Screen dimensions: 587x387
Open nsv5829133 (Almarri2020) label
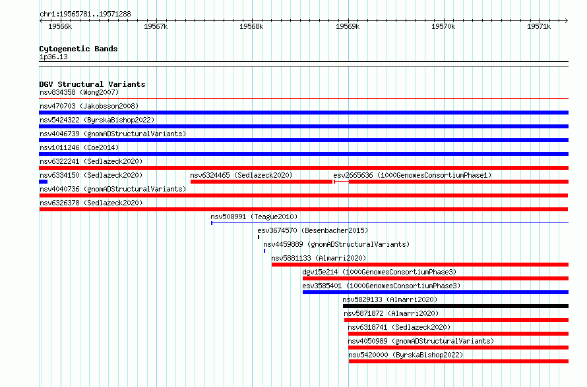pos(390,299)
